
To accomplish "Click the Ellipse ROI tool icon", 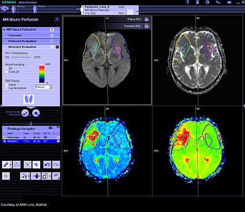I will pos(146,19).
